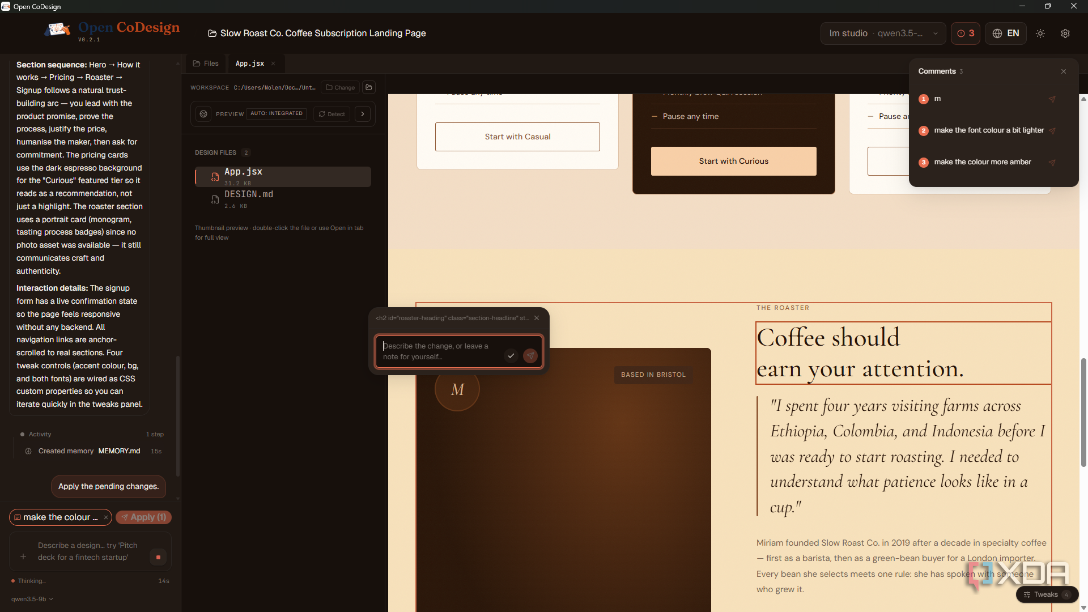
Task: Click the Detect refresh button
Action: [331, 114]
